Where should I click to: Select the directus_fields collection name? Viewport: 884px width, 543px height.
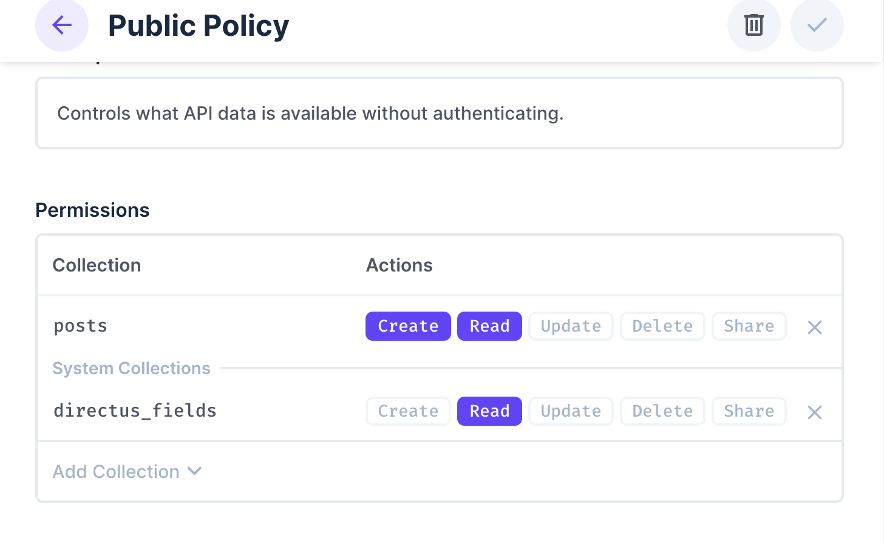(x=135, y=411)
